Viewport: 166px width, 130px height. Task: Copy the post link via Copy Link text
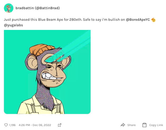[x=156, y=125]
